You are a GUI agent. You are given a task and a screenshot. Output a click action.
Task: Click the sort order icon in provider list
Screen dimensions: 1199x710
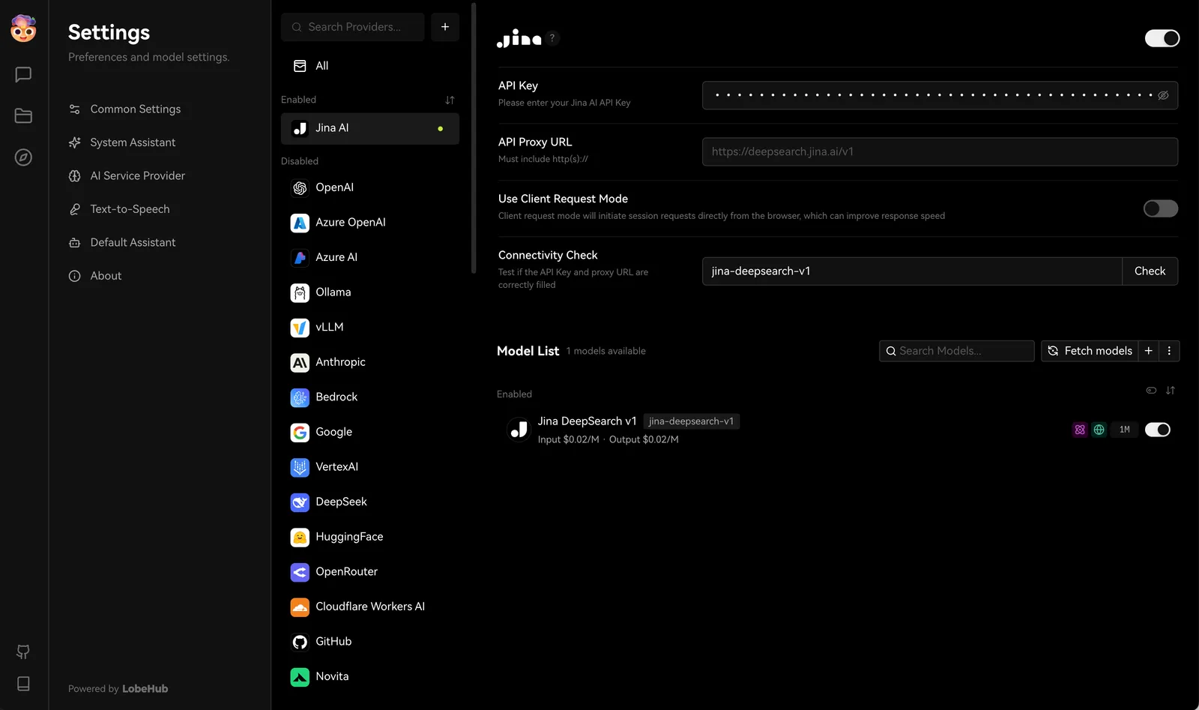point(449,99)
